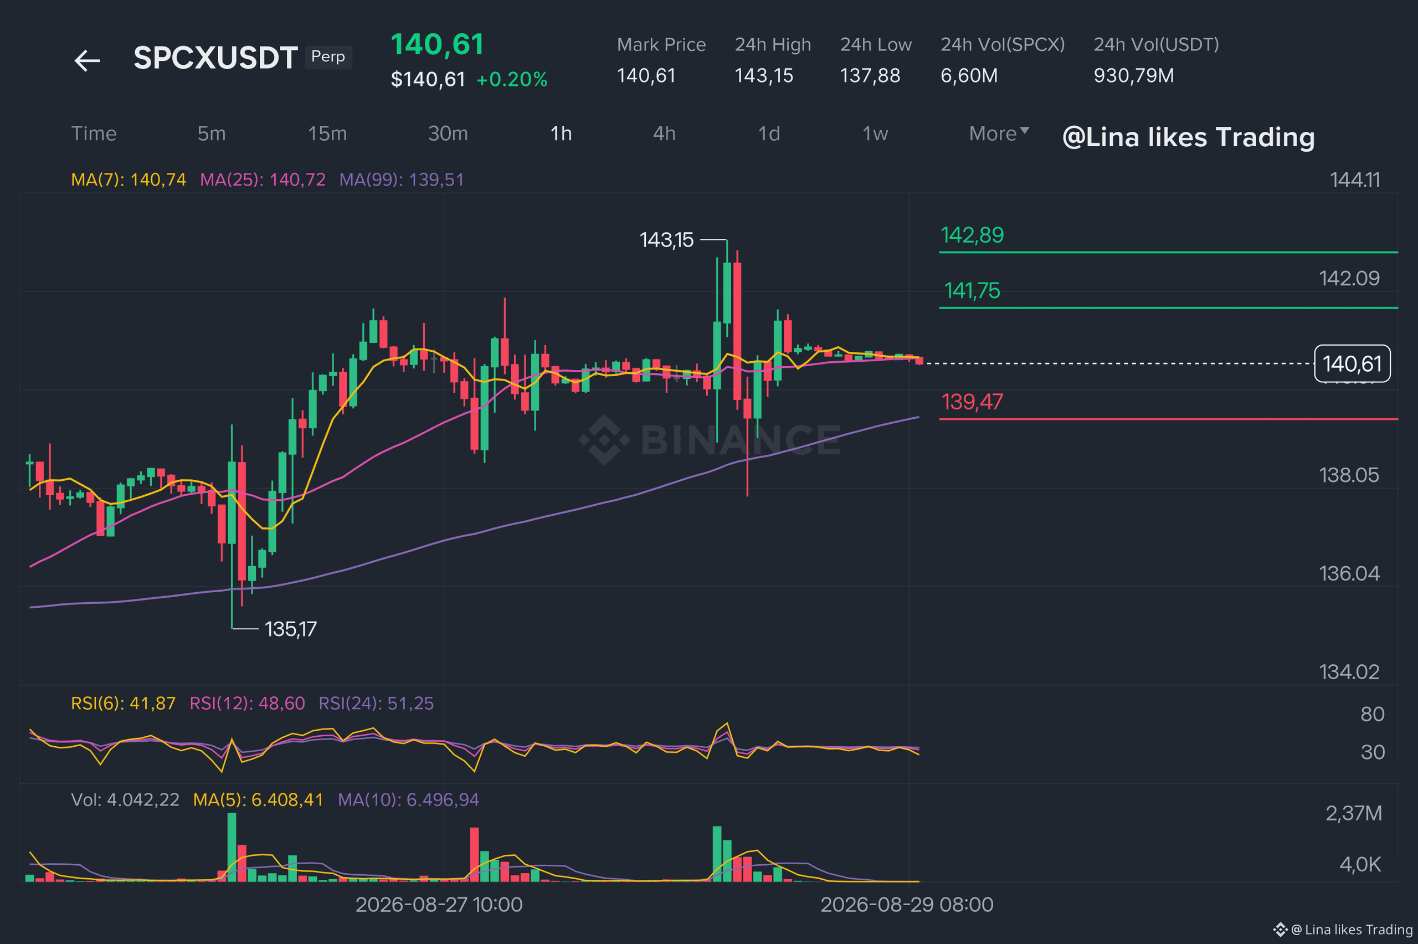Click the $140,61 dollar price text

(x=428, y=79)
